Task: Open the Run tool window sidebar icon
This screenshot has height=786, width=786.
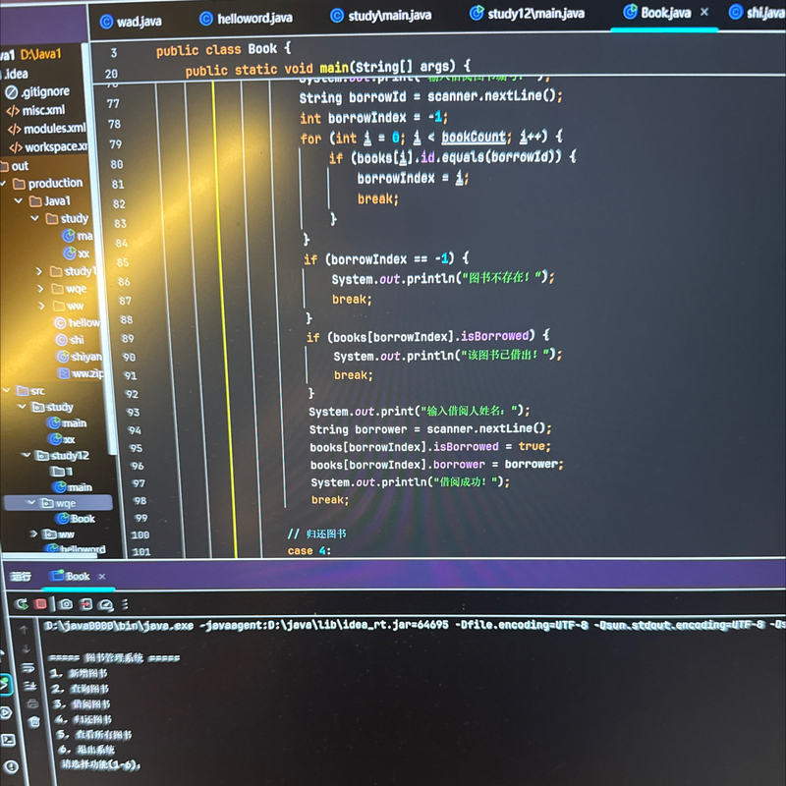Action: [x=5, y=683]
